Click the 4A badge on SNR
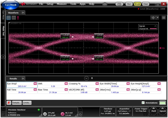This screenshot has width=168, height=118. tap(66, 83)
